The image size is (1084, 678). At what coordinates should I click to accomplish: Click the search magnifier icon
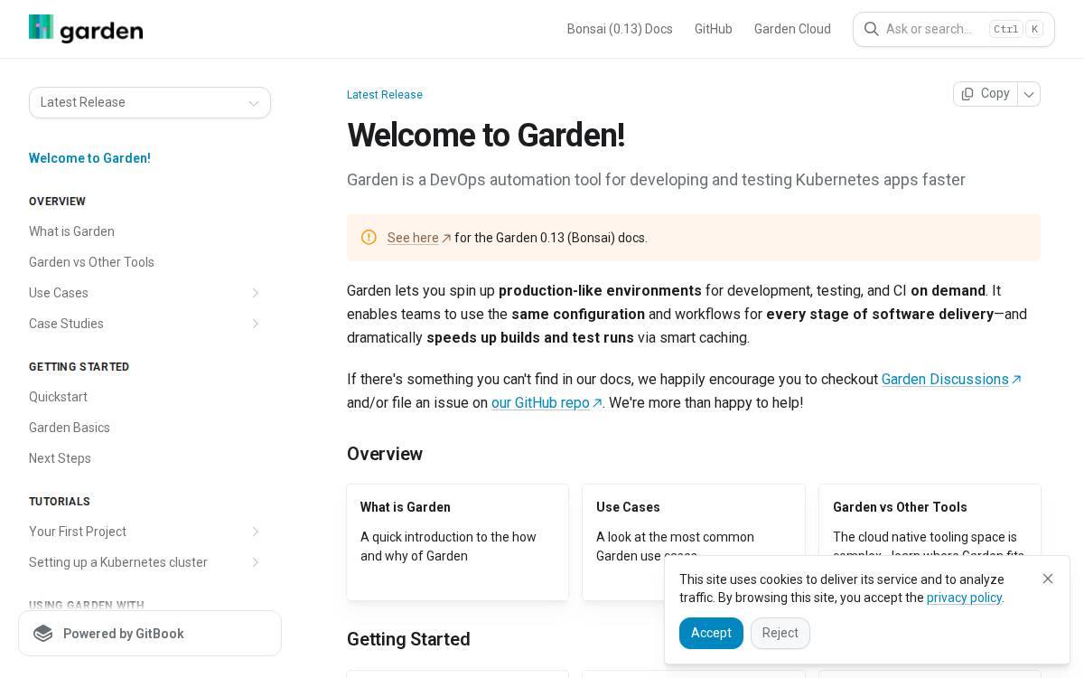tap(872, 29)
